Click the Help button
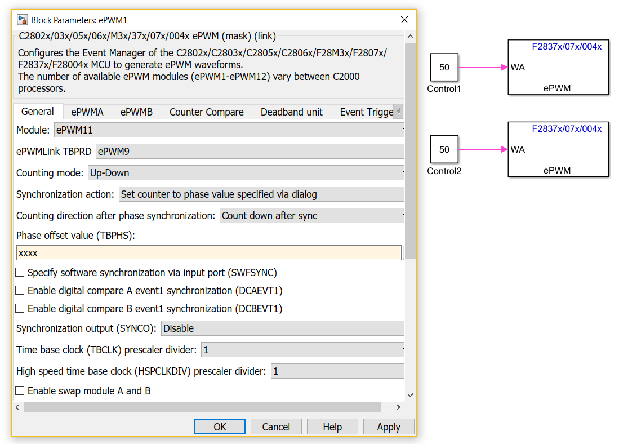This screenshot has width=628, height=444. tap(332, 427)
